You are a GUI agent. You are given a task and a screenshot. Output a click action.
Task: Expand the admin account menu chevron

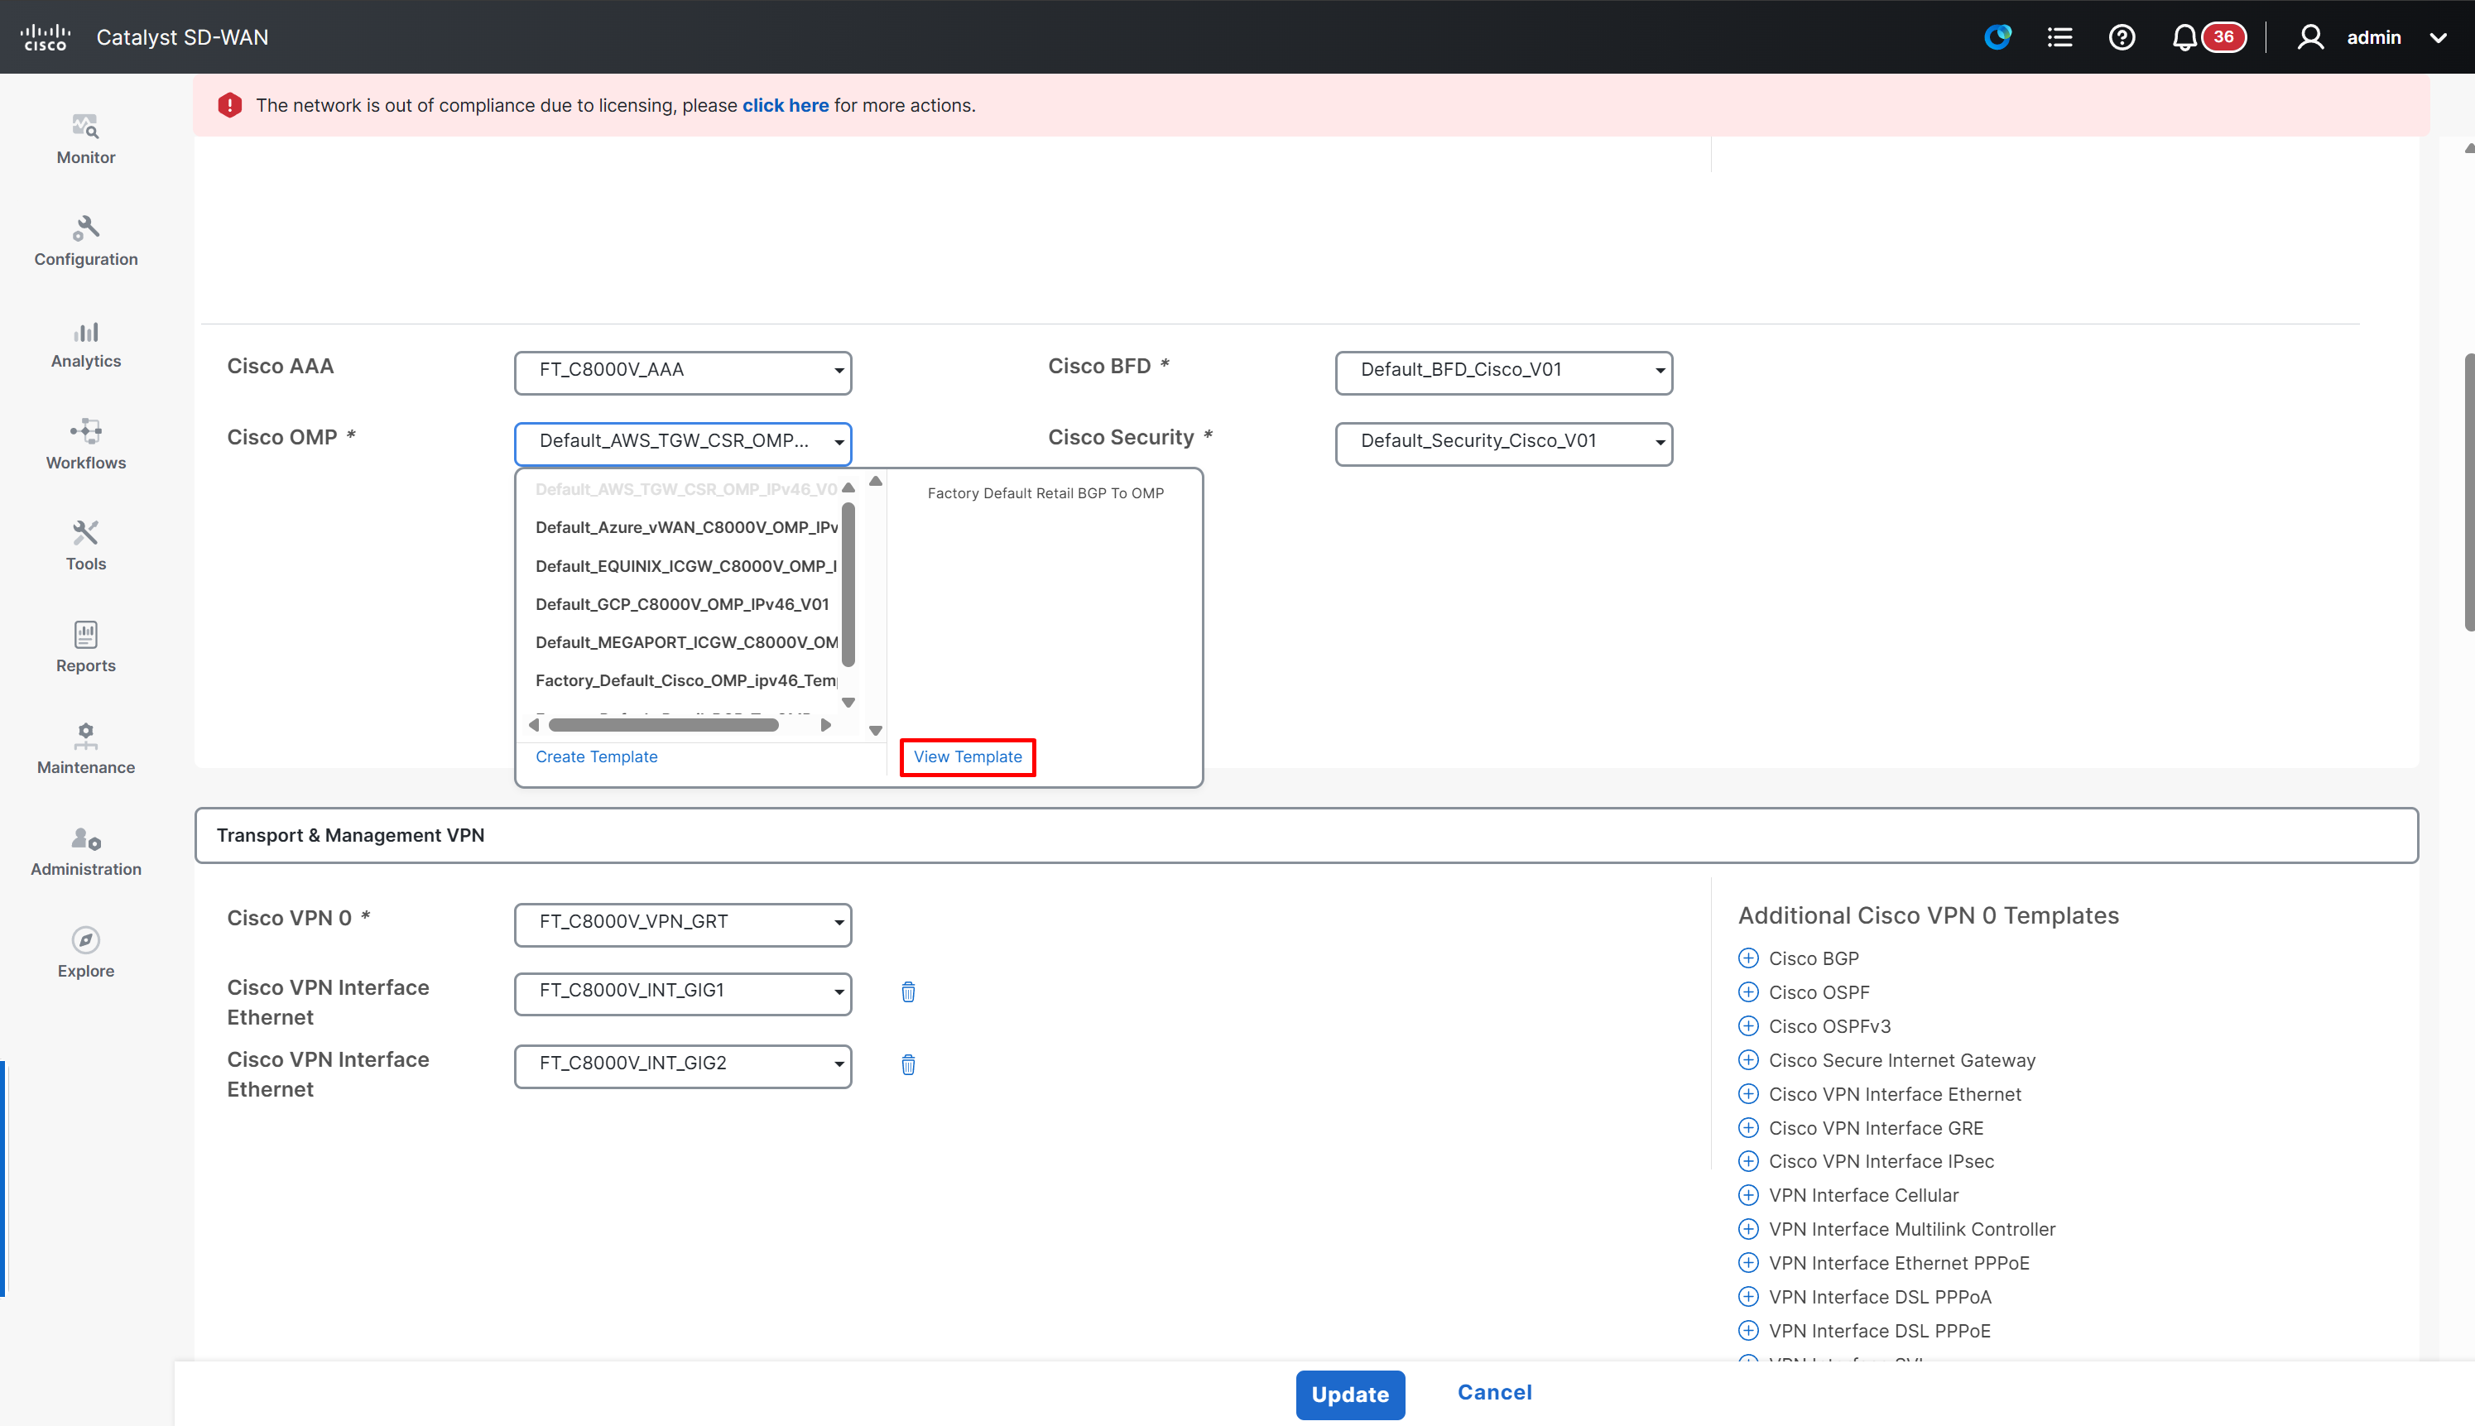coord(2438,38)
